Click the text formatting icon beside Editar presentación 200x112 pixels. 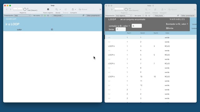click(x=83, y=15)
